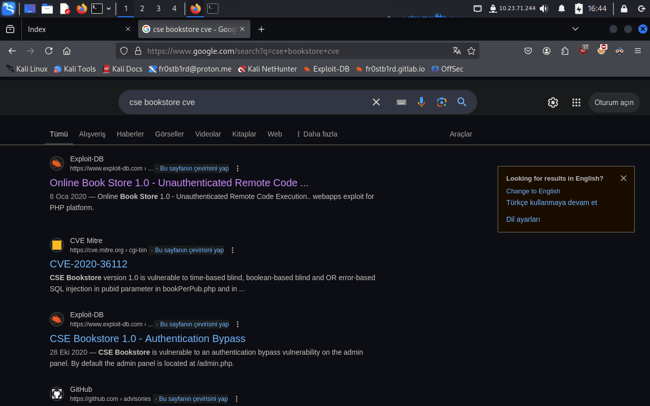Open Google search settings gear
This screenshot has width=650, height=406.
[x=553, y=103]
